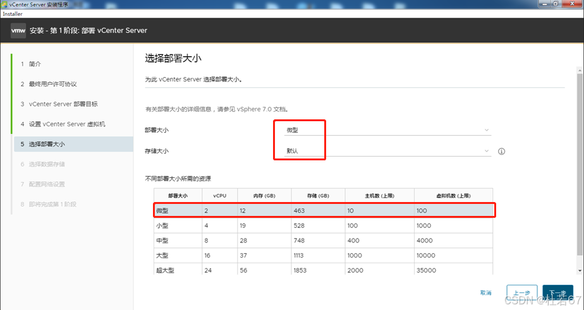The width and height of the screenshot is (584, 310).
Task: Select the 微型 row in table
Action: [324, 211]
